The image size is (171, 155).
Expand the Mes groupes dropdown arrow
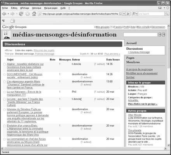111,27
